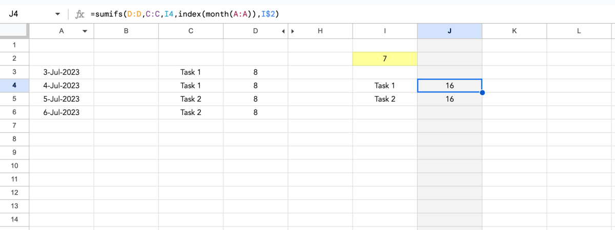This screenshot has height=230, width=615.
Task: Click value 8 in cell D4
Action: [x=255, y=85]
